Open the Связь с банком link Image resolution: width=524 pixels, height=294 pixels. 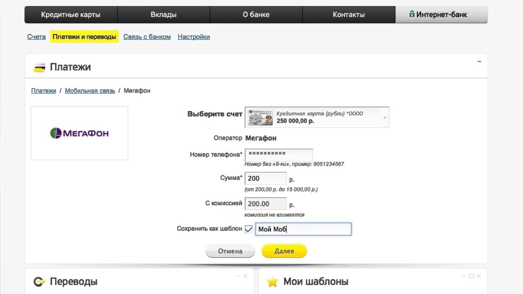tap(147, 37)
